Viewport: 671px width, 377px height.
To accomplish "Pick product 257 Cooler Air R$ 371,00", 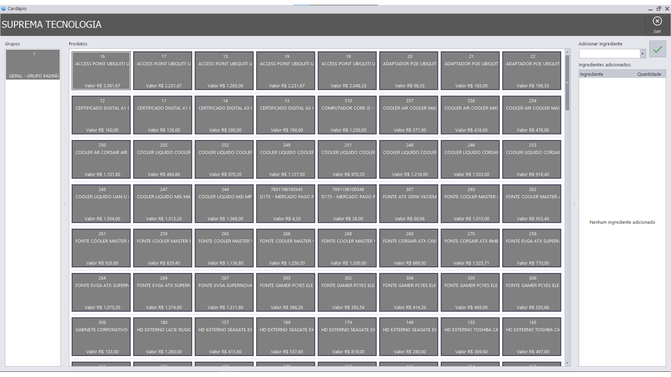I will click(409, 115).
